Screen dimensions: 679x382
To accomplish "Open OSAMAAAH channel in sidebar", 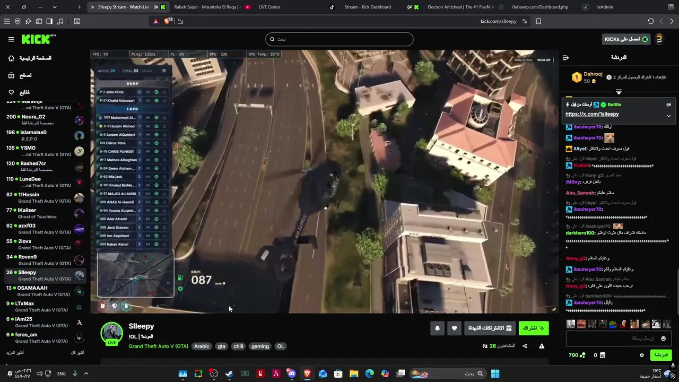I will 45,291.
